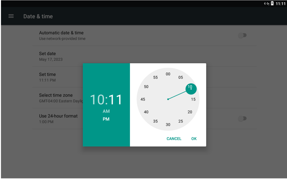Image resolution: width=287 pixels, height=179 pixels.
Task: Choose 05 minutes on clock face
Action: point(181,78)
